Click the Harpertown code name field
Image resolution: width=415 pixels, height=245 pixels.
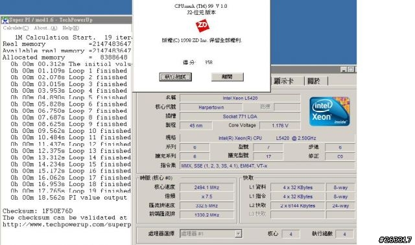(x=211, y=107)
